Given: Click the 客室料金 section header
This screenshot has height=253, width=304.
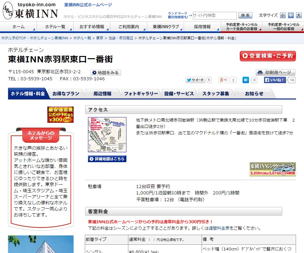Looking at the screenshot, I should pos(184,211).
